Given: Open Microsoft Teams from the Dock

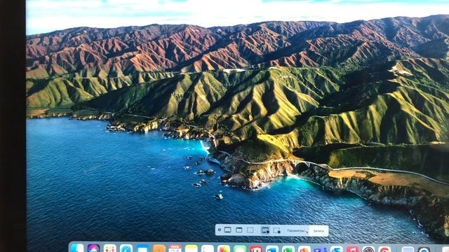Looking at the screenshot, I should [321, 249].
